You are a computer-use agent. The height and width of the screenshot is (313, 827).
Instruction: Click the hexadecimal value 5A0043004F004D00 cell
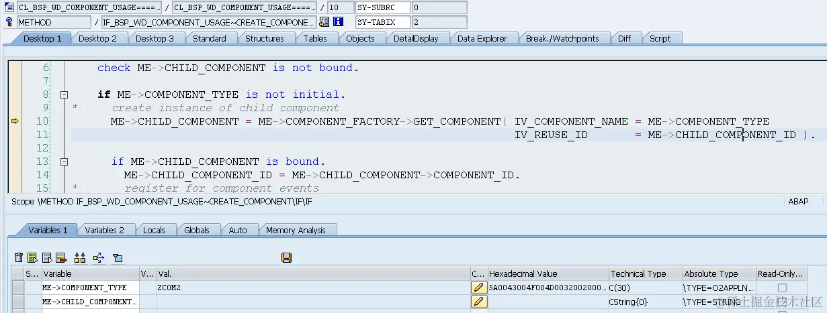(x=548, y=288)
